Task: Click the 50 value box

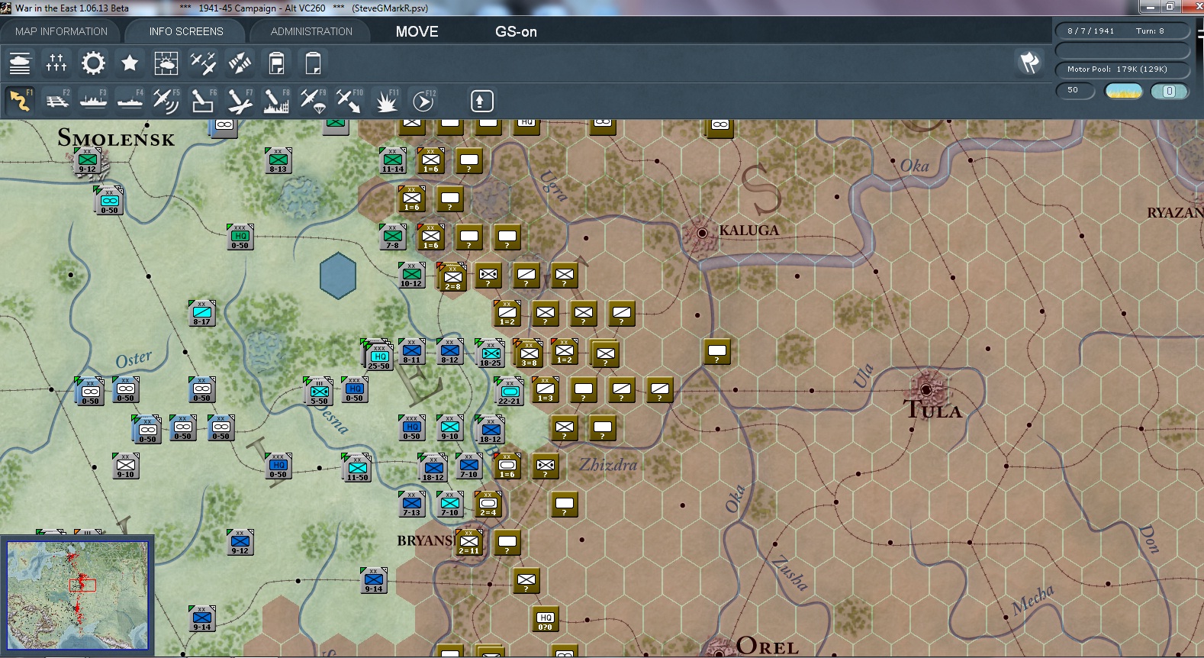Action: click(1075, 91)
